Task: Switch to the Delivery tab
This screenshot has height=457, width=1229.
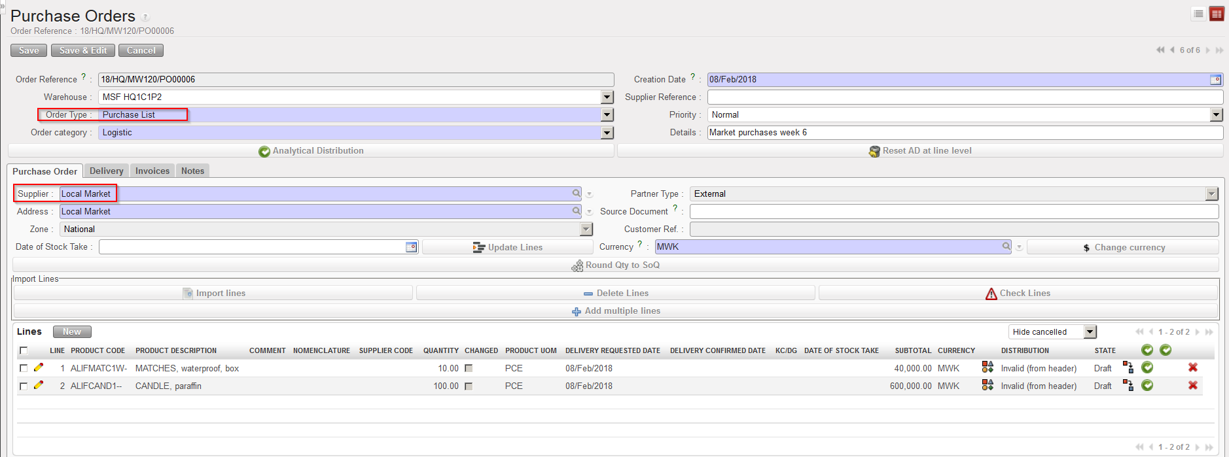Action: pos(106,171)
